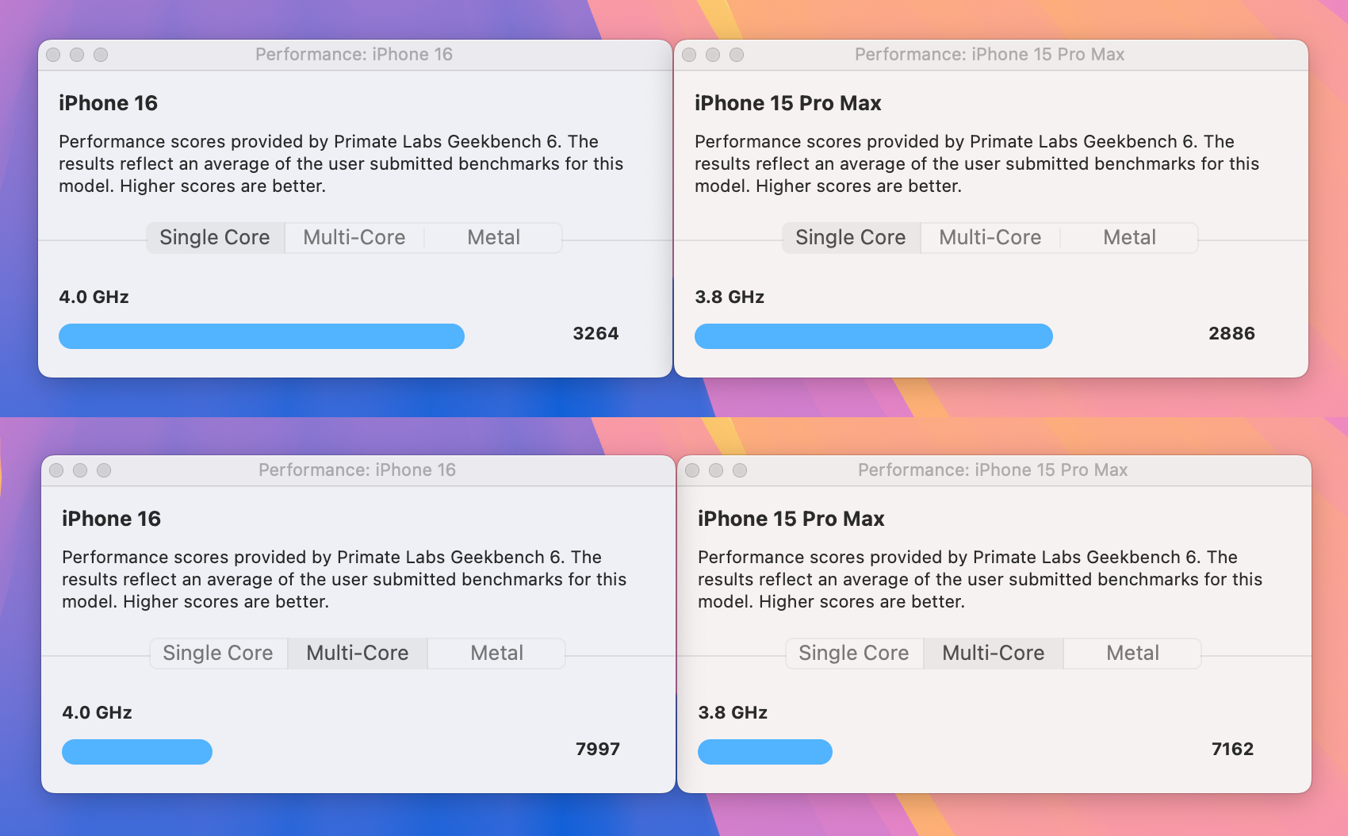The height and width of the screenshot is (836, 1348).
Task: Click Single Core tab above the 2886 score
Action: pos(850,238)
